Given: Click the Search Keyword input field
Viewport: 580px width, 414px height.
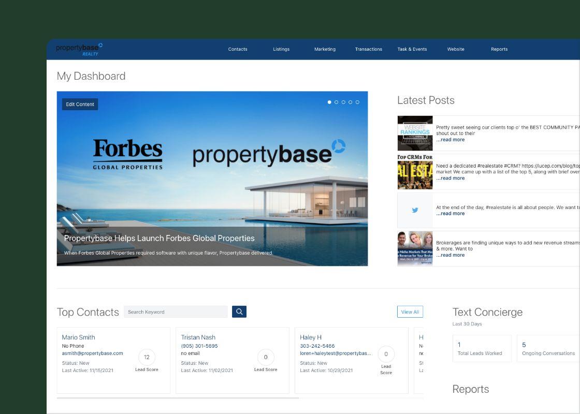Looking at the screenshot, I should point(176,312).
